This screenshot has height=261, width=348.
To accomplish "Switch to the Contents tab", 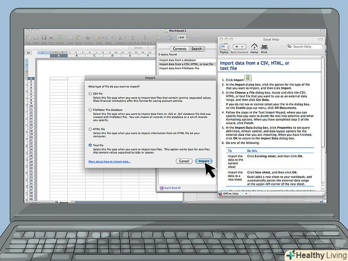I will [x=180, y=49].
